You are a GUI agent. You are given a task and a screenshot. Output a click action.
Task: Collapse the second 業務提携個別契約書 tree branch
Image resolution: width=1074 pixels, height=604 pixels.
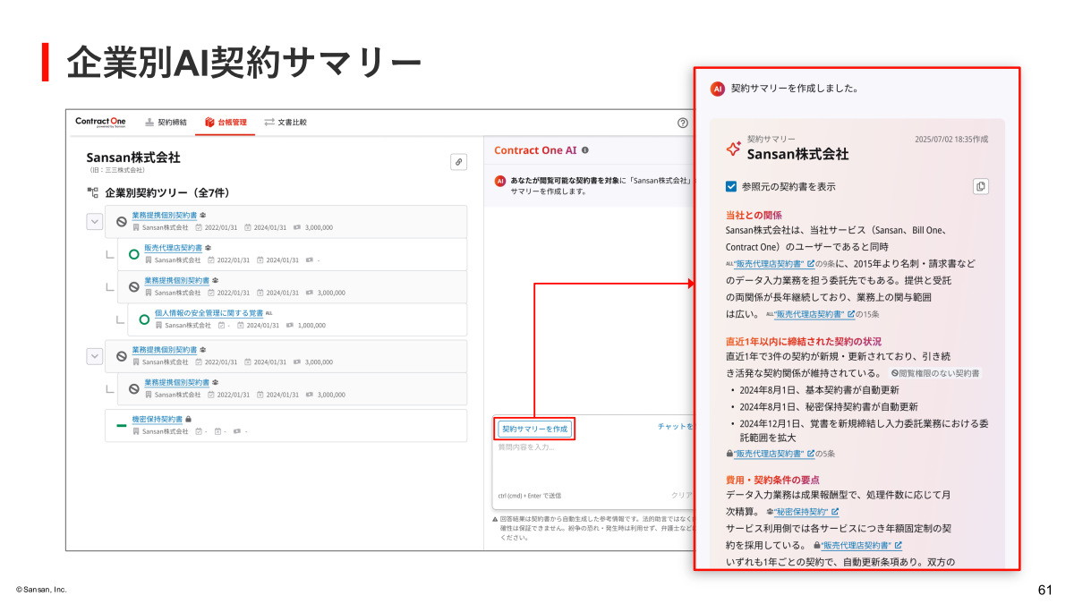point(94,356)
